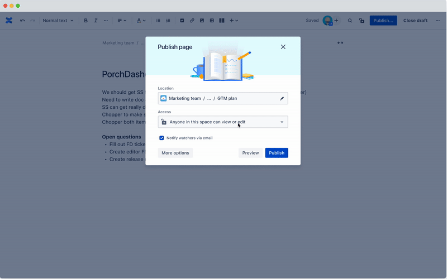This screenshot has height=279, width=447.
Task: Open the toolbar more actions menu
Action: (x=438, y=21)
